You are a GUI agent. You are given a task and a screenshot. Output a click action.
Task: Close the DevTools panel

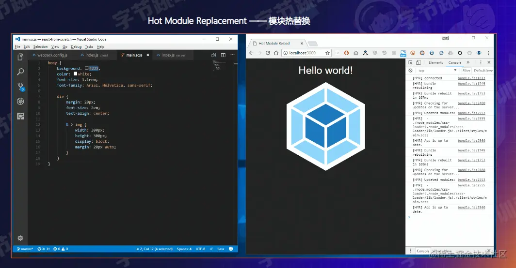[489, 62]
